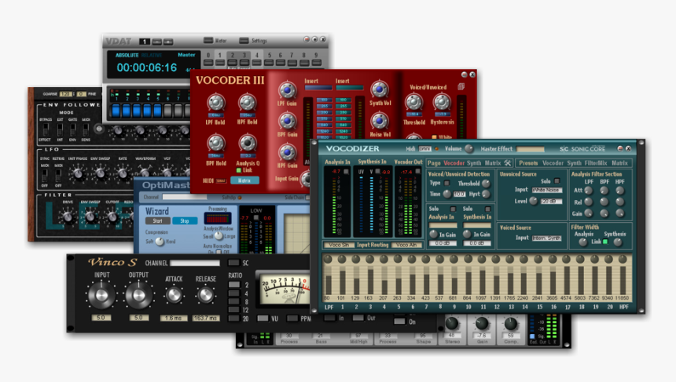Enable the Vinco S SC switch

pos(233,263)
